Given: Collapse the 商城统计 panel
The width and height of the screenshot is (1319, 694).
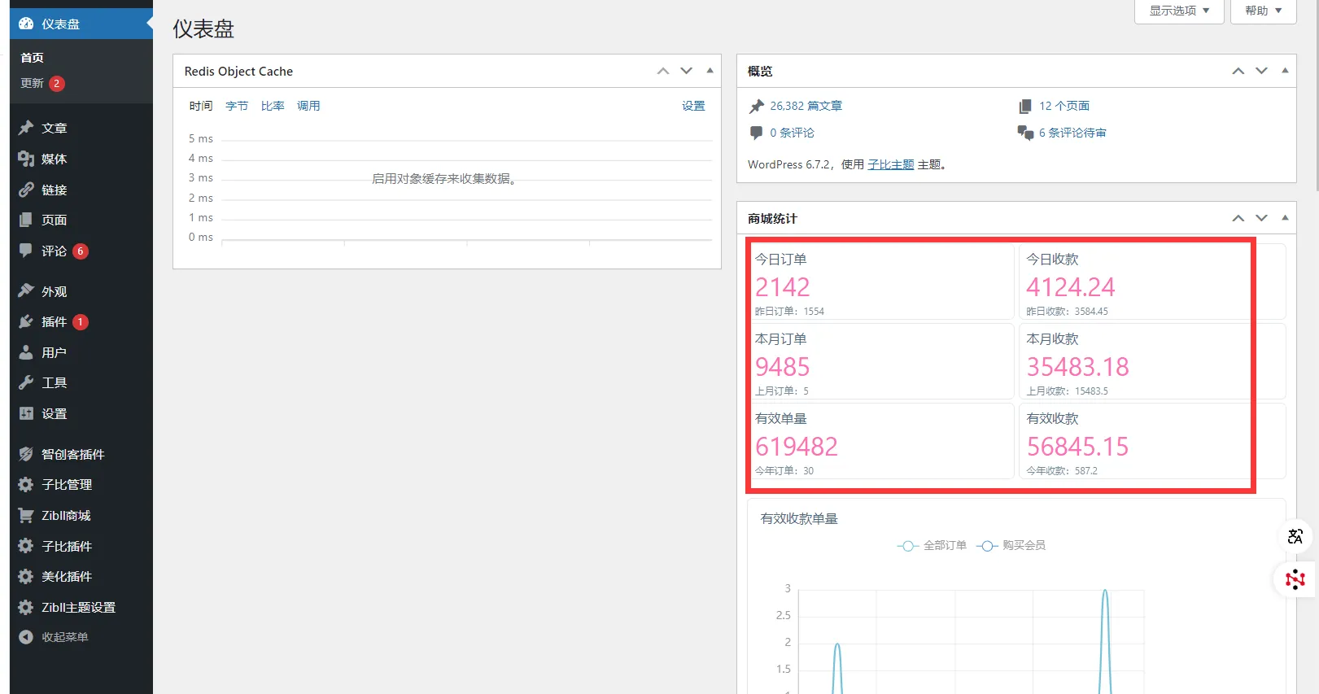Looking at the screenshot, I should point(1285,218).
